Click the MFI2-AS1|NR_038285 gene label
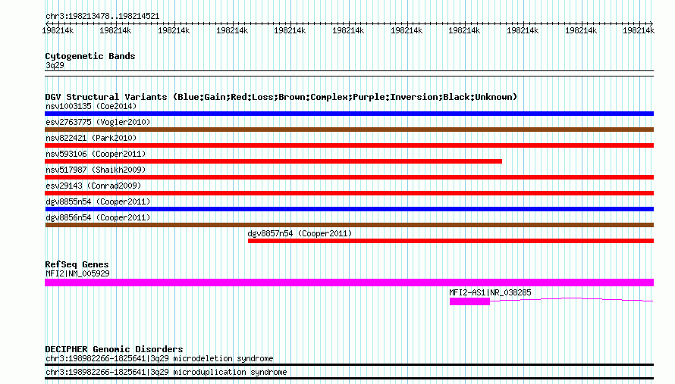The image size is (675, 384). point(490,292)
